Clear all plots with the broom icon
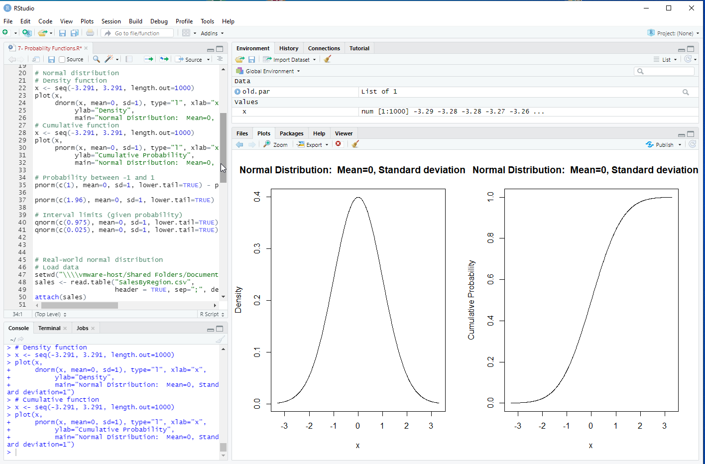 pos(355,144)
